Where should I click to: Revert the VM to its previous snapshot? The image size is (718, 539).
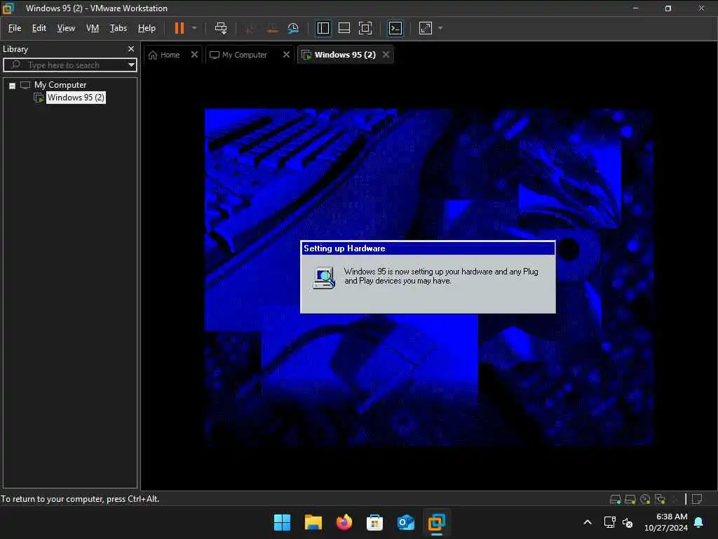[x=272, y=28]
